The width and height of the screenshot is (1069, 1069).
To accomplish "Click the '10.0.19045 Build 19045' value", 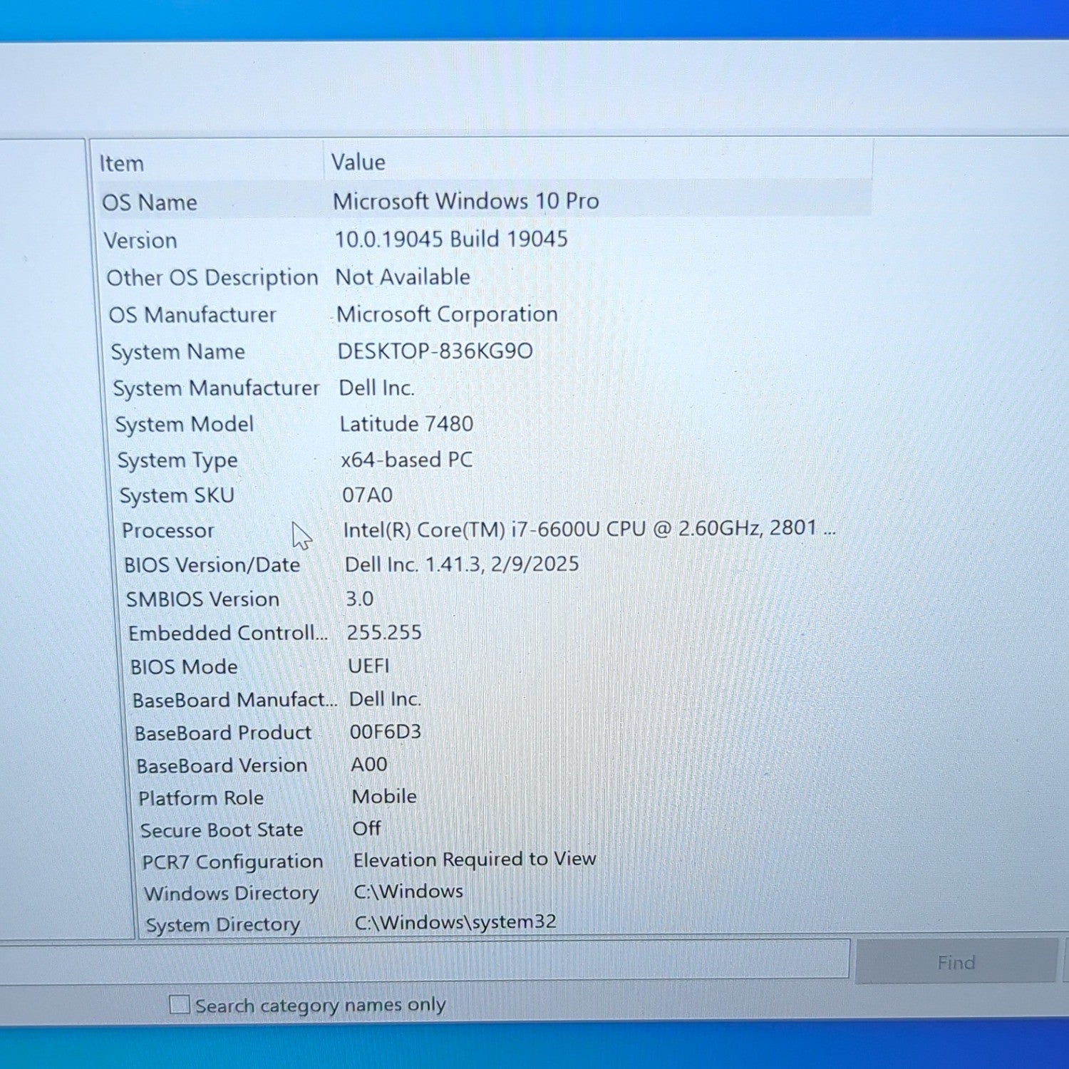I will pyautogui.click(x=452, y=239).
